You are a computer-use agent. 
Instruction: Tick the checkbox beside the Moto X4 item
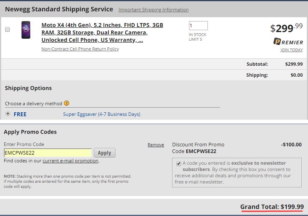(x=7, y=29)
